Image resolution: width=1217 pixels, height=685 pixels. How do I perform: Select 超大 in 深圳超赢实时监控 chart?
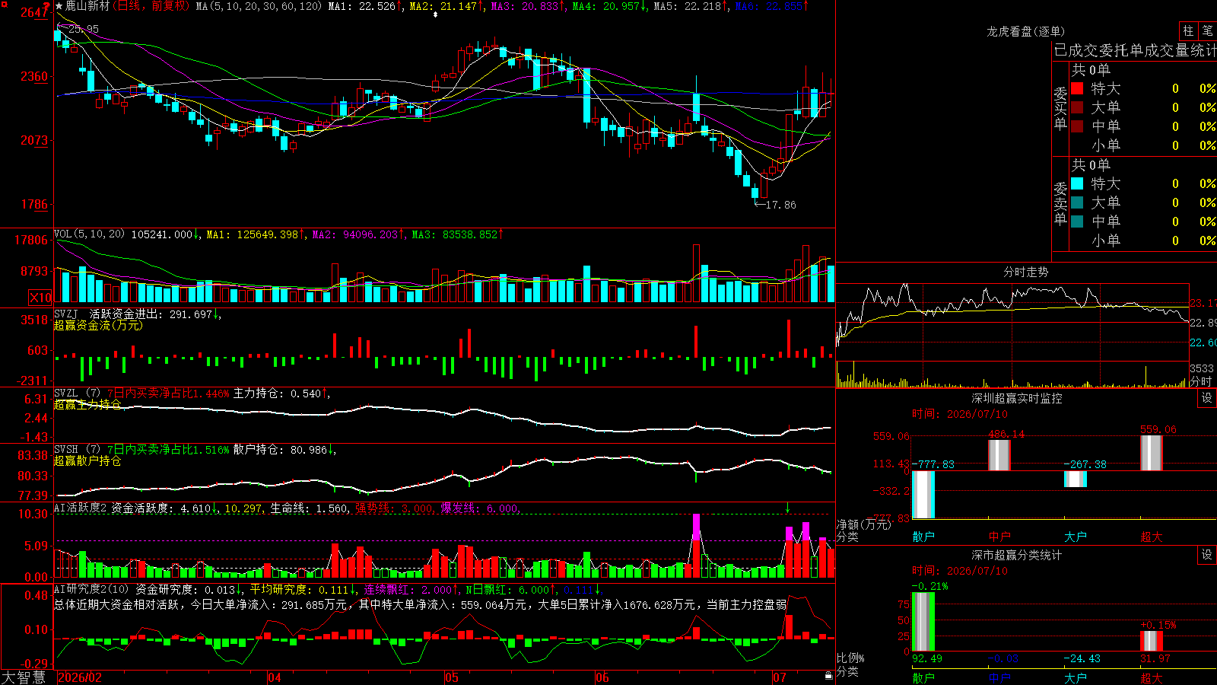[1152, 537]
